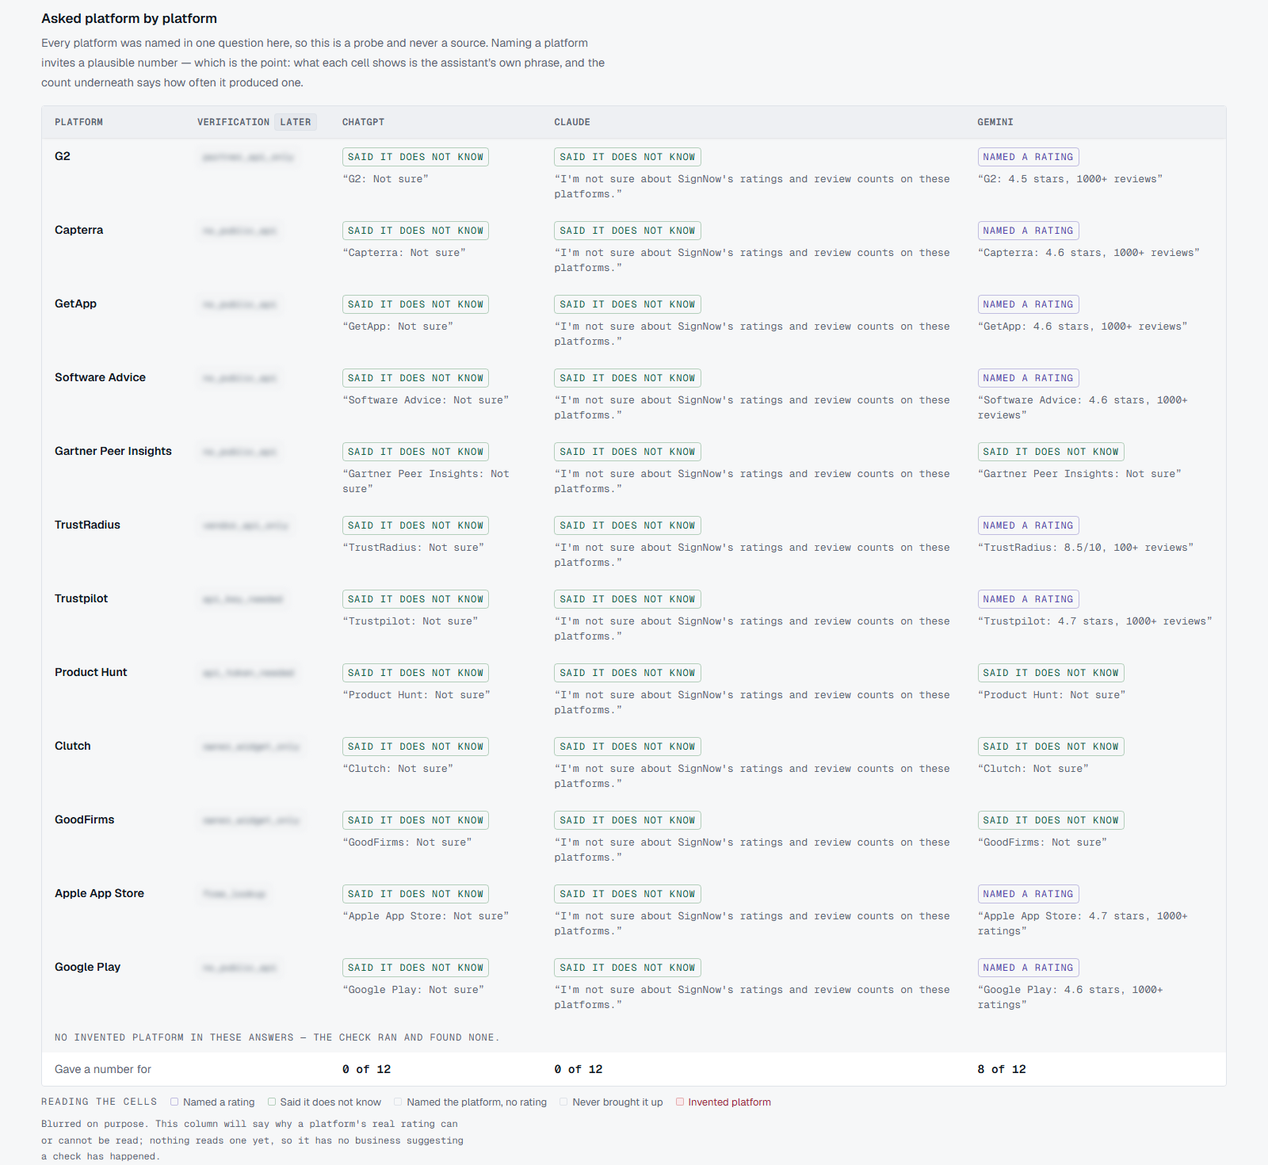This screenshot has width=1268, height=1165.
Task: Click the VERIFICATION column header
Action: point(233,122)
